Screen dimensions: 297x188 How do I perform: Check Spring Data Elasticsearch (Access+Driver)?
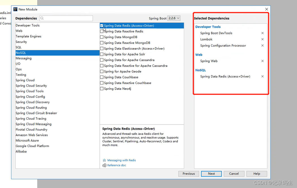[x=102, y=48]
